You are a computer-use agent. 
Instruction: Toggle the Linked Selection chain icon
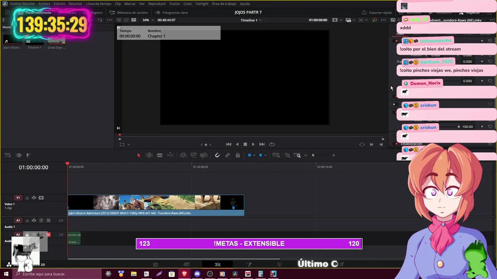(228, 155)
